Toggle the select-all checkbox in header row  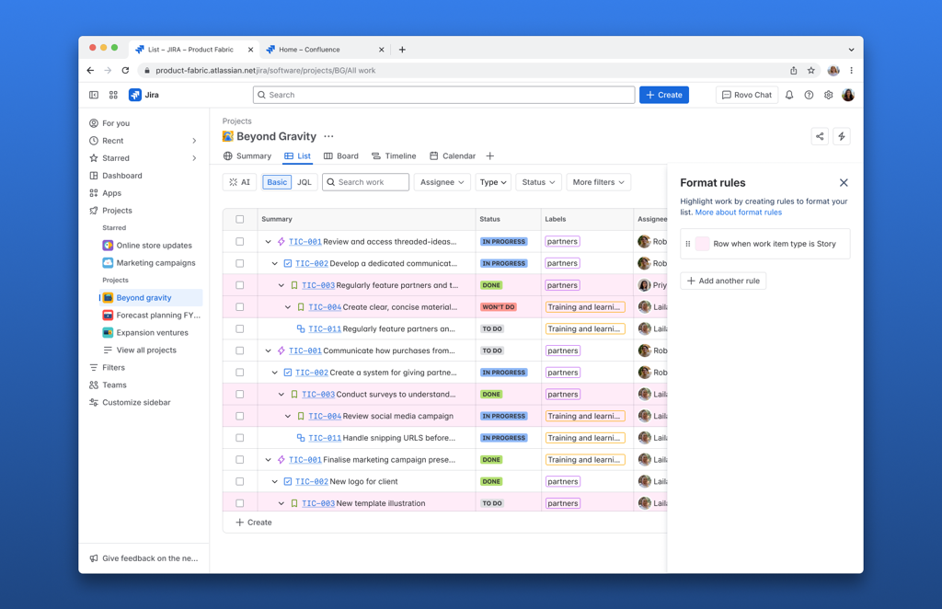(240, 219)
